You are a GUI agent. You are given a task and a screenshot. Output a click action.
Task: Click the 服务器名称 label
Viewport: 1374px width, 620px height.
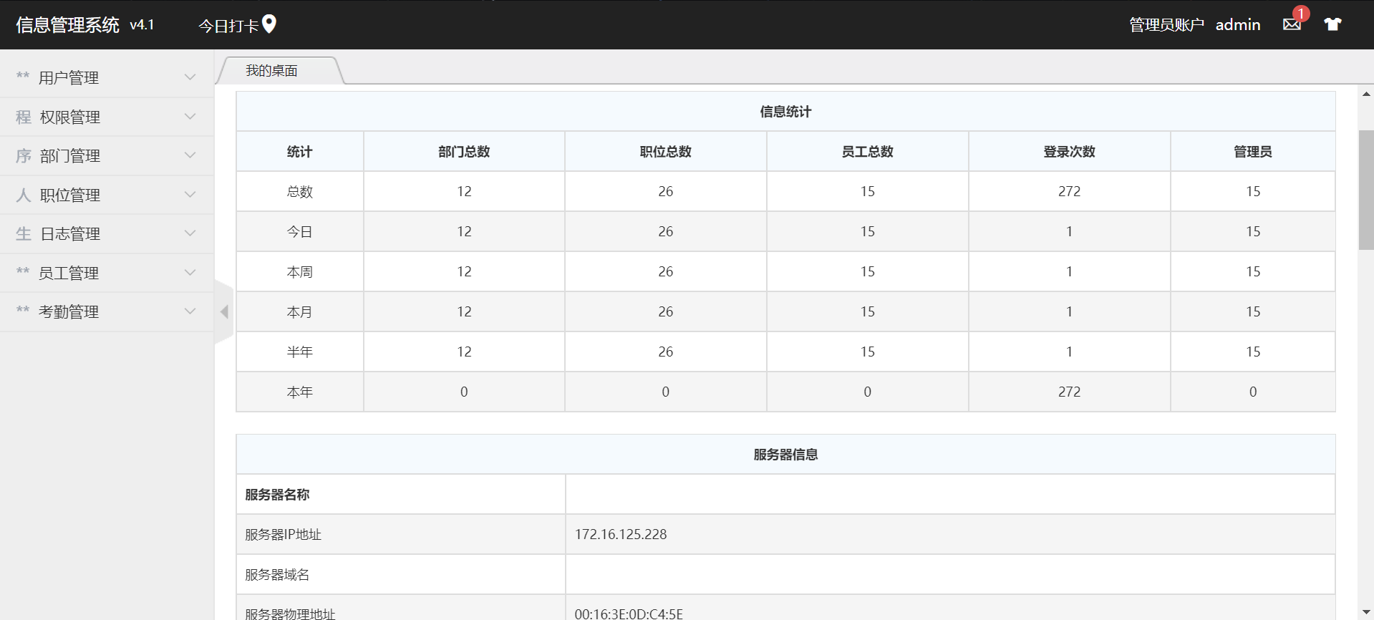pos(277,495)
